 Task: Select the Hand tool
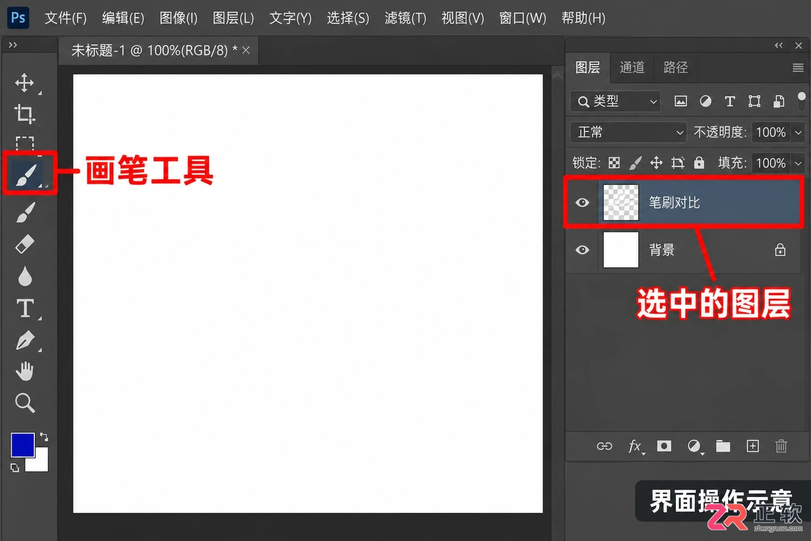click(25, 371)
